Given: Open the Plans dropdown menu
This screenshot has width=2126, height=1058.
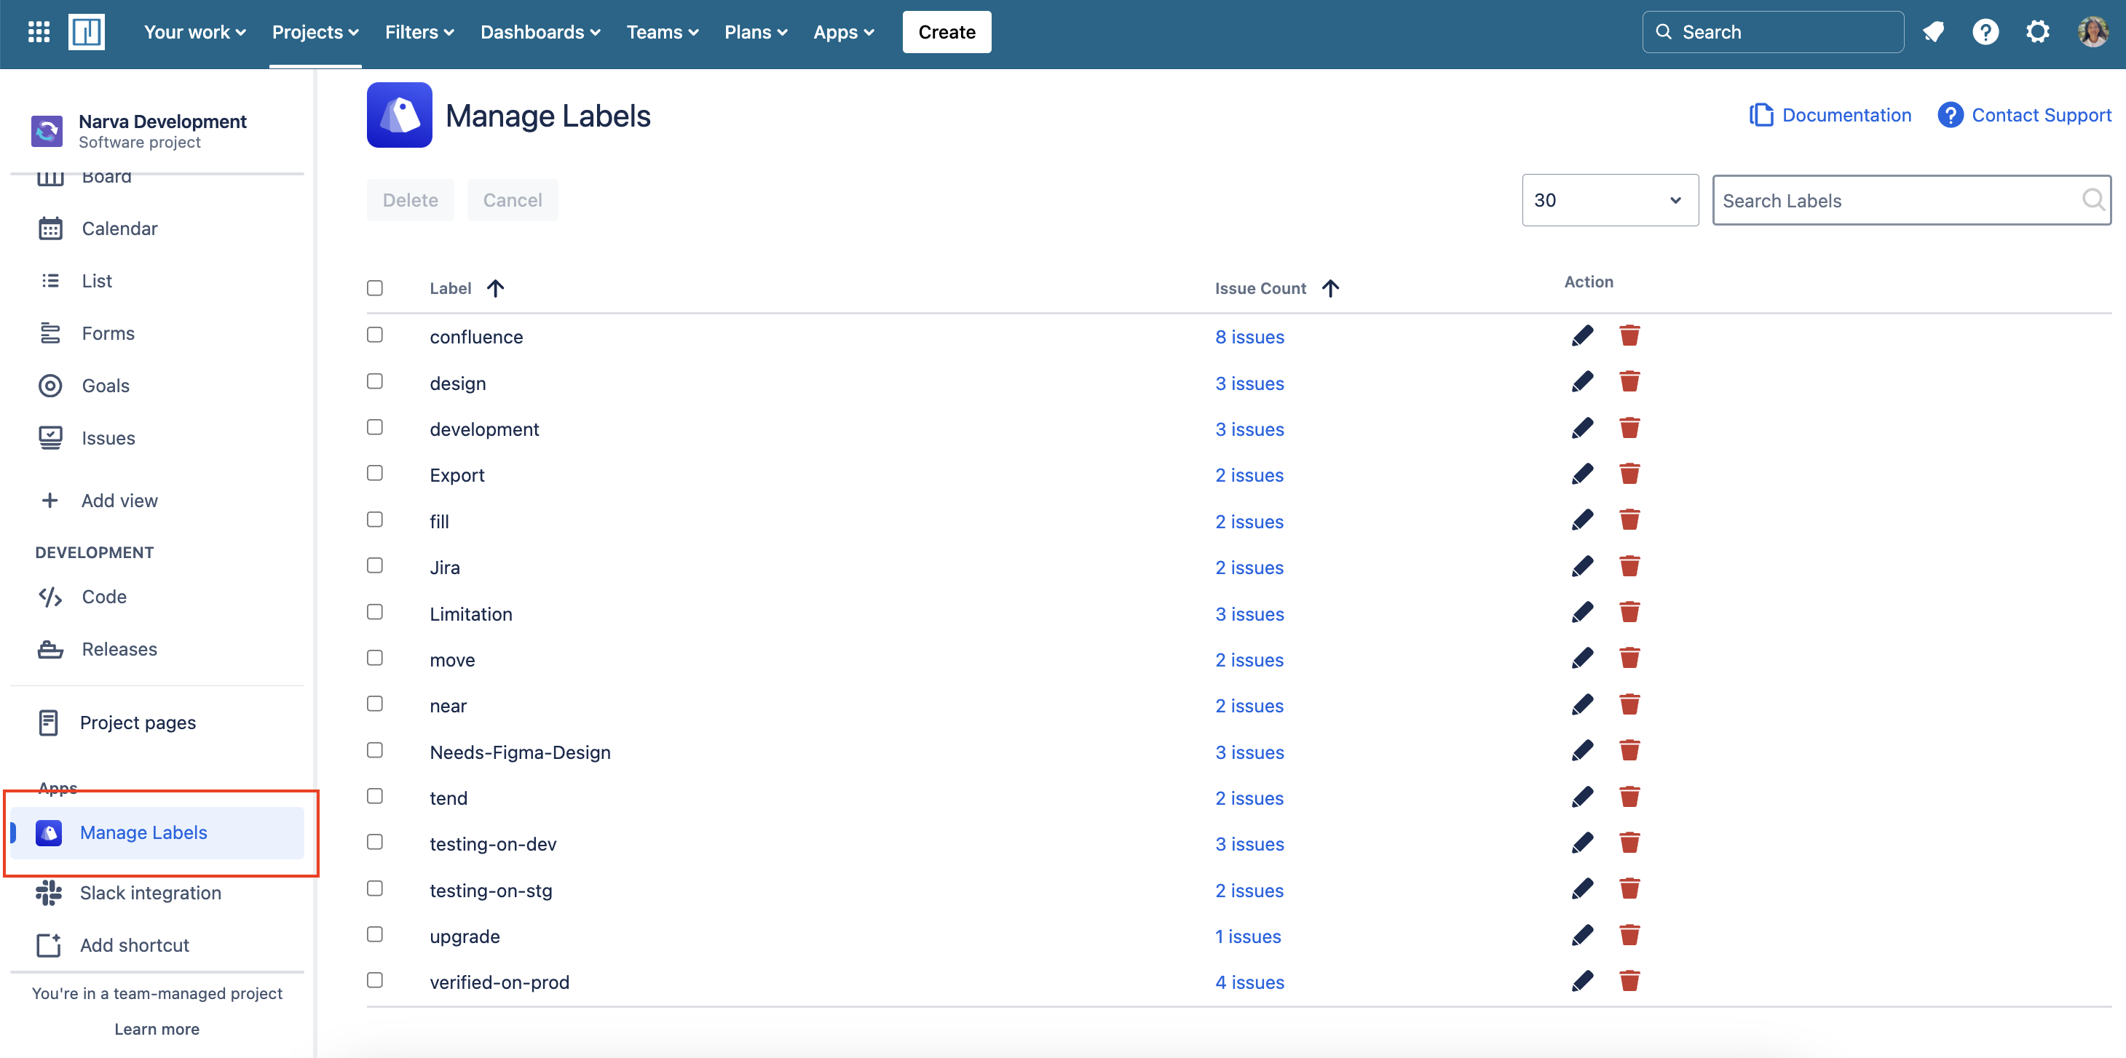Looking at the screenshot, I should pos(755,31).
